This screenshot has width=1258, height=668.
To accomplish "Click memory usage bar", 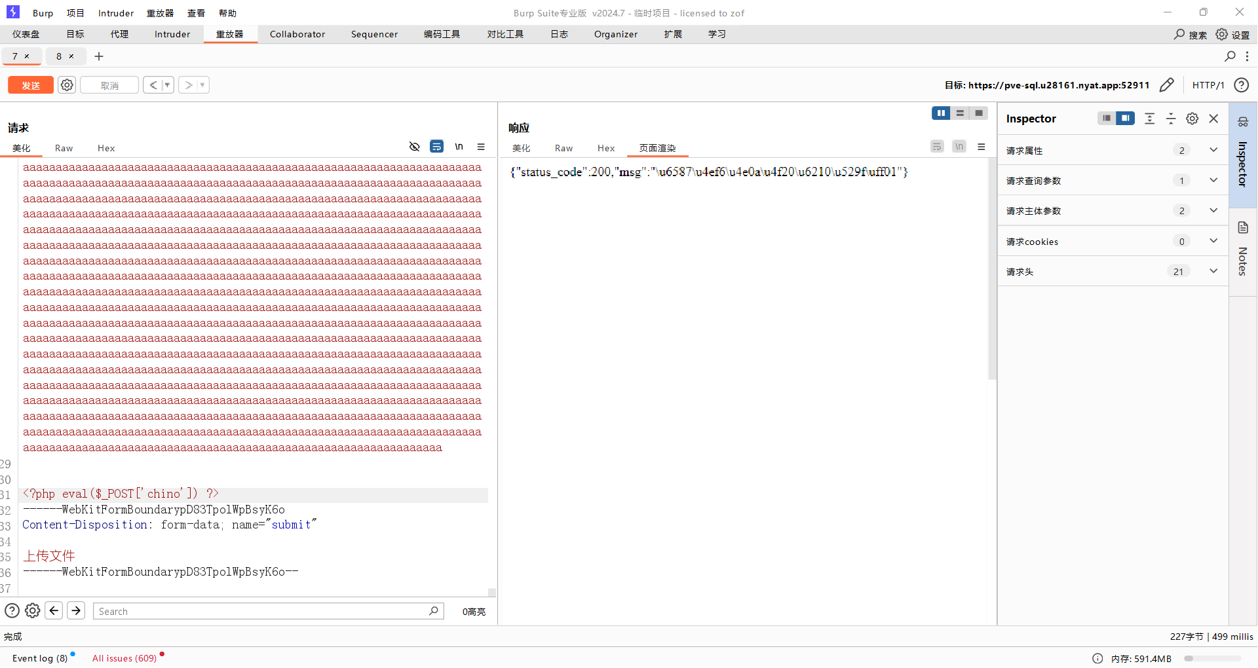I will click(x=1213, y=658).
